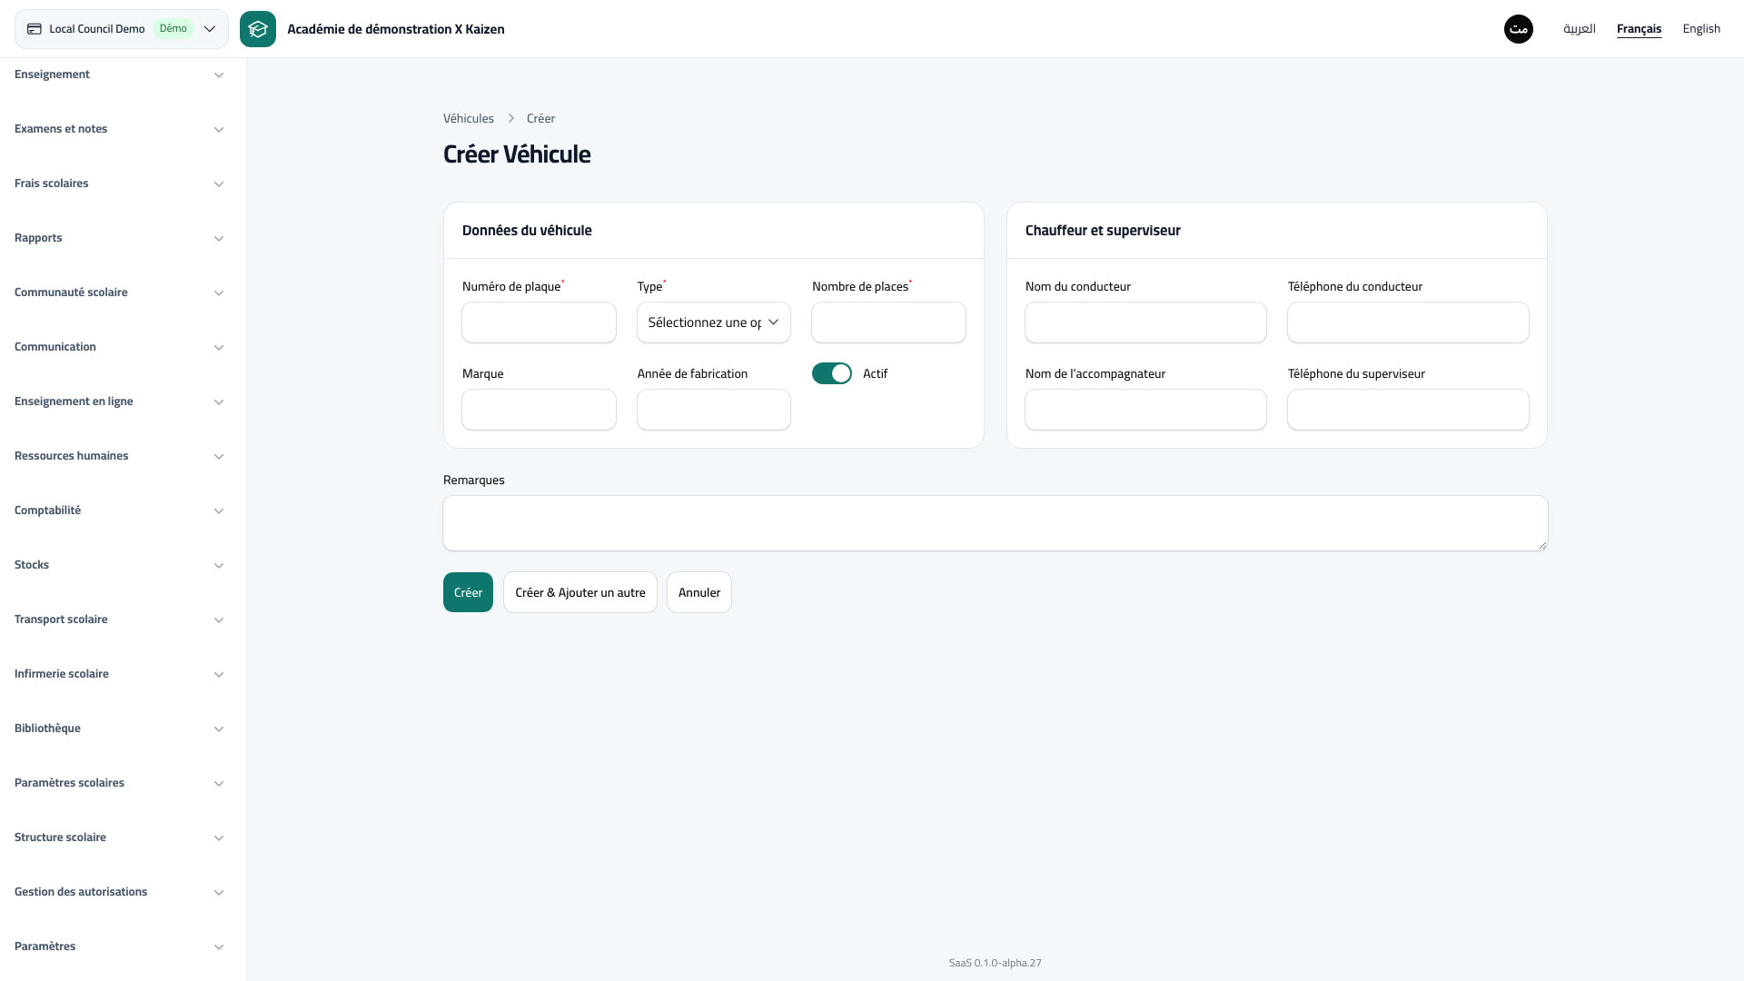Toggle the Actif switch off
Image resolution: width=1744 pixels, height=981 pixels.
(832, 373)
